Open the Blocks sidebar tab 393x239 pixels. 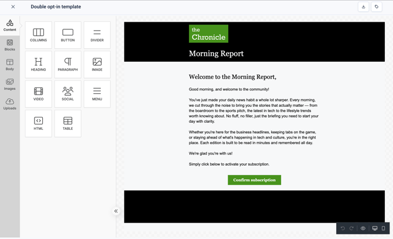pyautogui.click(x=10, y=45)
